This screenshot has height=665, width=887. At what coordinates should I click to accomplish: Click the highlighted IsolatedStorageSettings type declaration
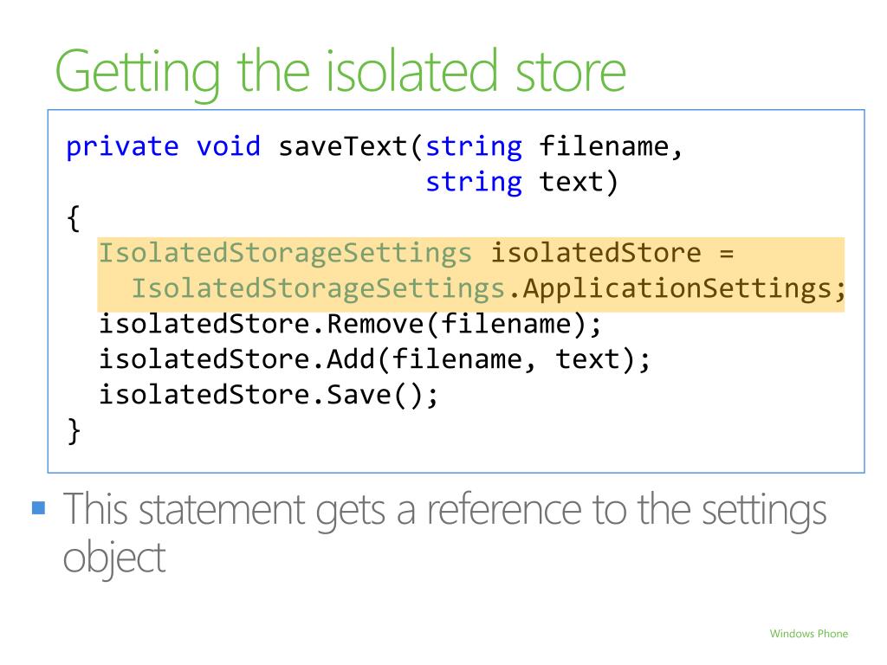pos(285,254)
